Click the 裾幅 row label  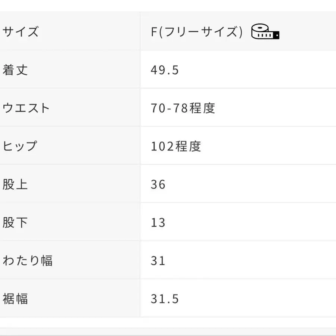(x=15, y=299)
